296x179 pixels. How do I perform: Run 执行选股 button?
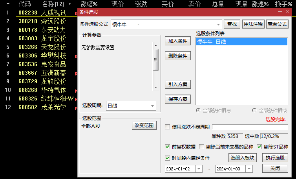(x=275, y=158)
